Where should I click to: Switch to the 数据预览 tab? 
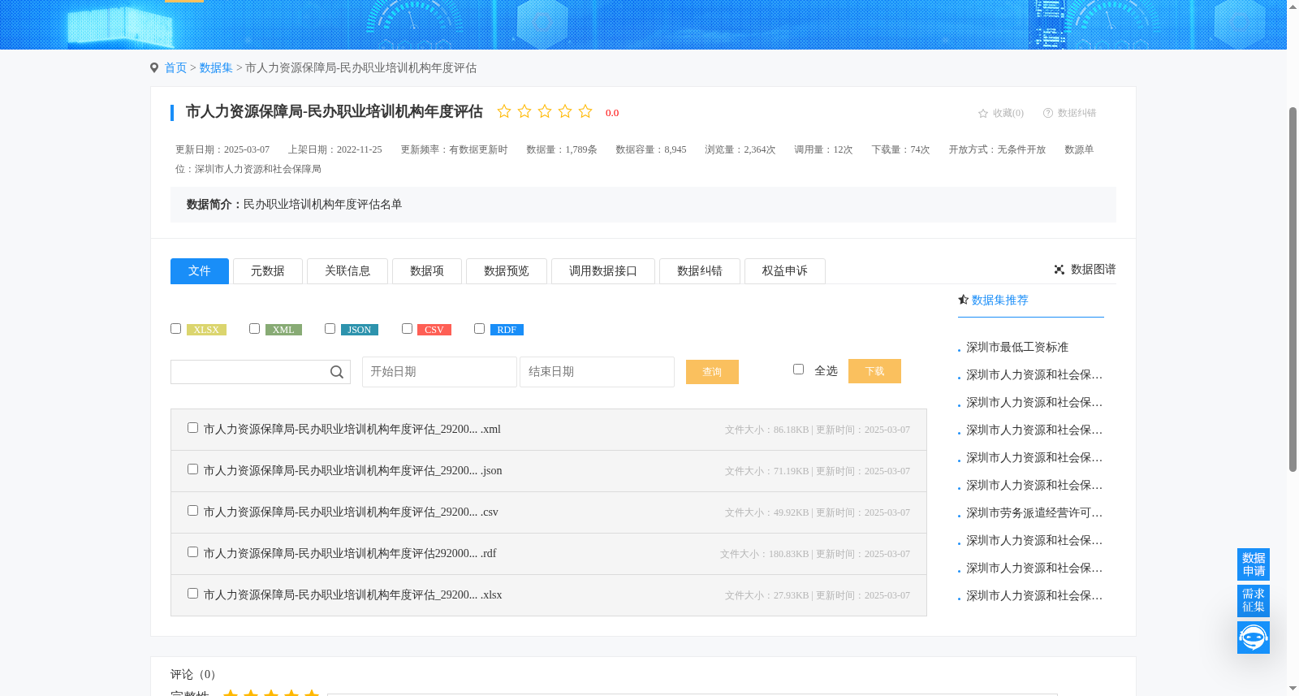click(x=507, y=271)
